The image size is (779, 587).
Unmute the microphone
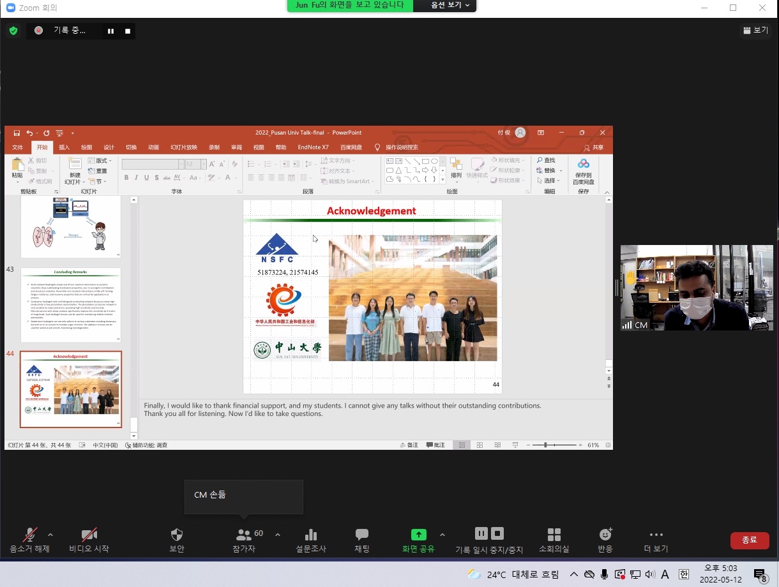point(29,535)
